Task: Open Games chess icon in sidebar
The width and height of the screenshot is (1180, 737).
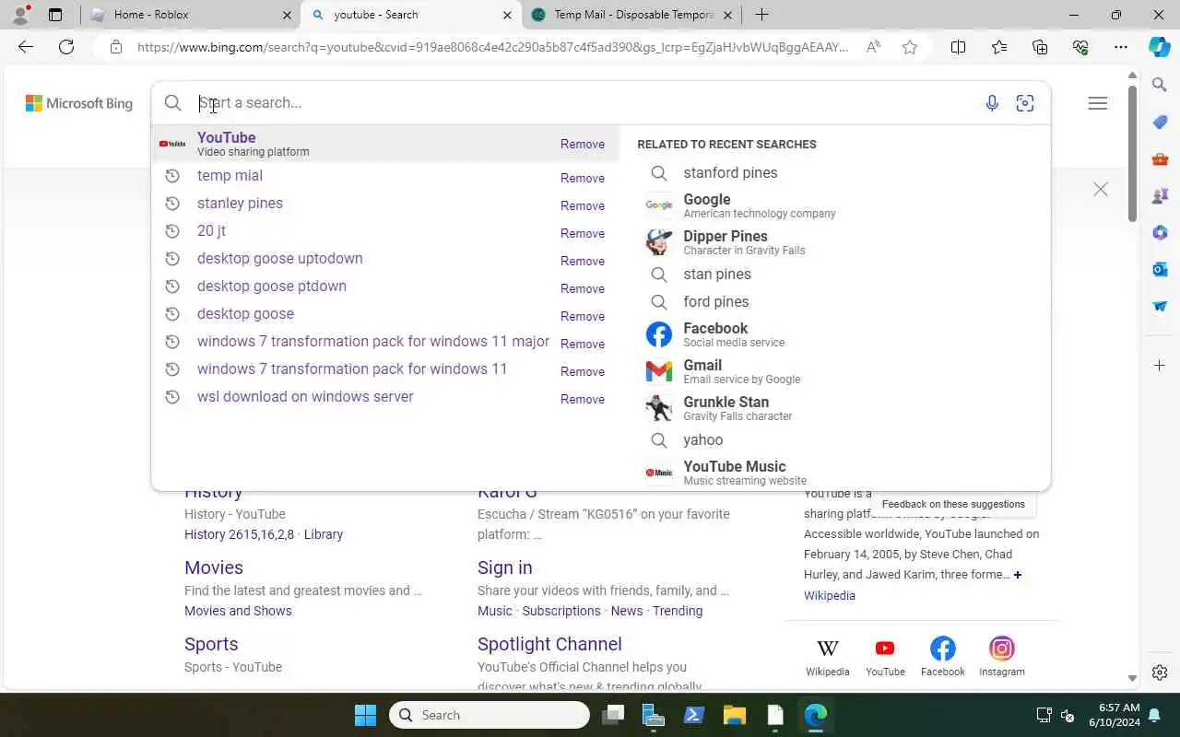Action: click(1160, 195)
